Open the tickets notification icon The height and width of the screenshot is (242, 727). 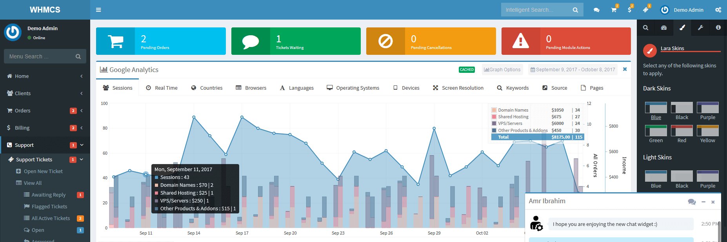click(x=645, y=10)
